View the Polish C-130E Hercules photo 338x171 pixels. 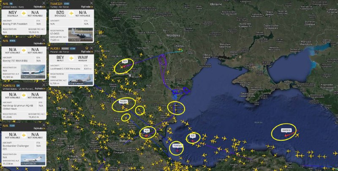(81, 80)
